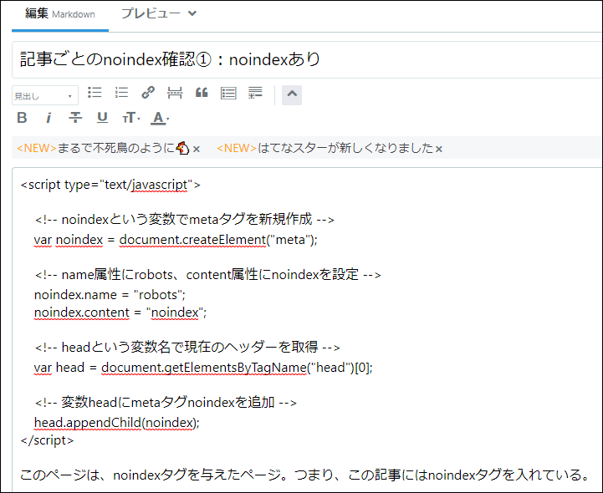Insert a numbered list
This screenshot has height=493, width=603.
(121, 93)
